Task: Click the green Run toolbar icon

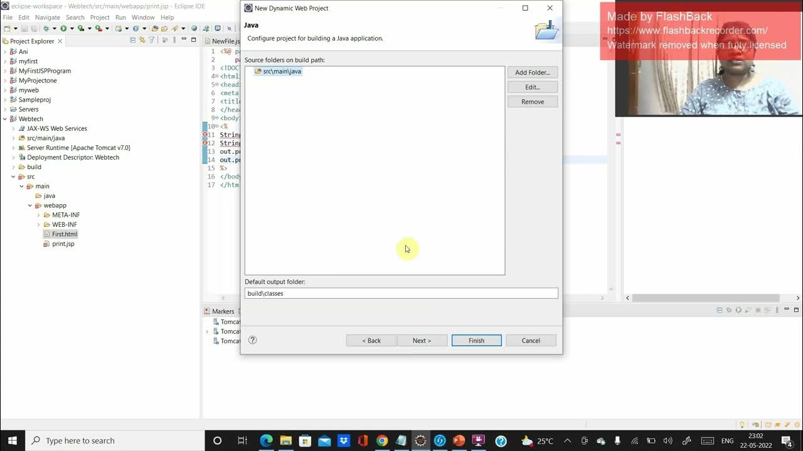Action: 63,29
